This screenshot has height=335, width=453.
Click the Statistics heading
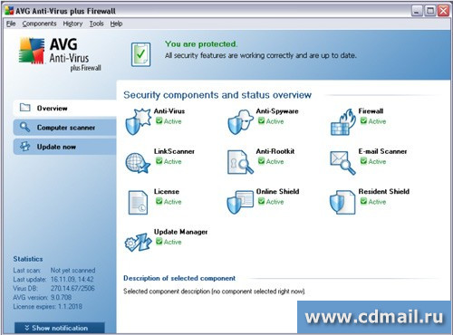click(28, 259)
